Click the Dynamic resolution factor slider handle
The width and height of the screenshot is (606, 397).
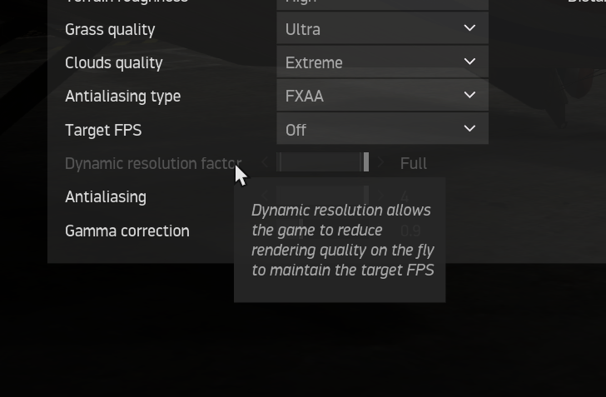tap(365, 162)
